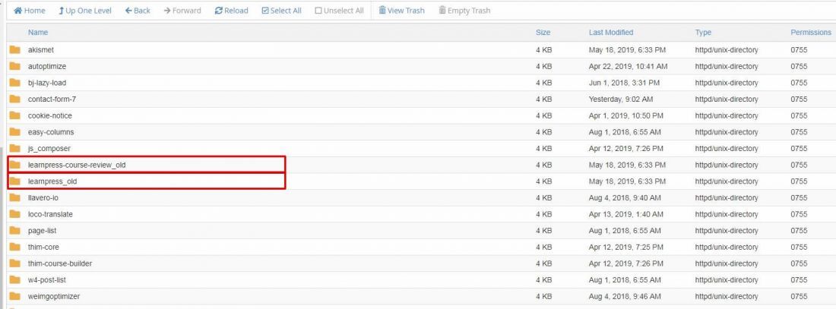Image resolution: width=836 pixels, height=309 pixels.
Task: Click Empty Trash button
Action: pyautogui.click(x=464, y=11)
